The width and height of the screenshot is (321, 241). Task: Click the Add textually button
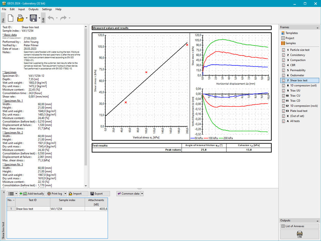tap(32, 194)
